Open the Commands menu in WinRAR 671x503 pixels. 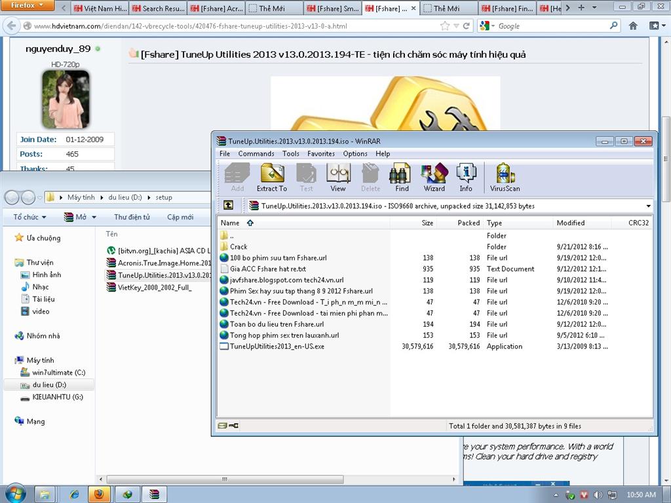coord(256,153)
